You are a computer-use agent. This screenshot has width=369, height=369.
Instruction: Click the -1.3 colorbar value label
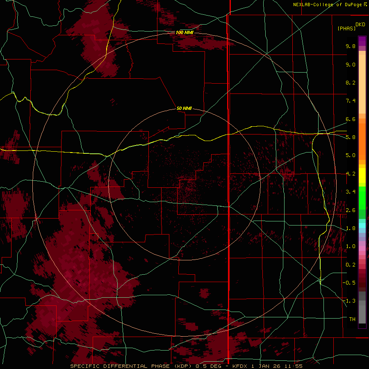349,301
